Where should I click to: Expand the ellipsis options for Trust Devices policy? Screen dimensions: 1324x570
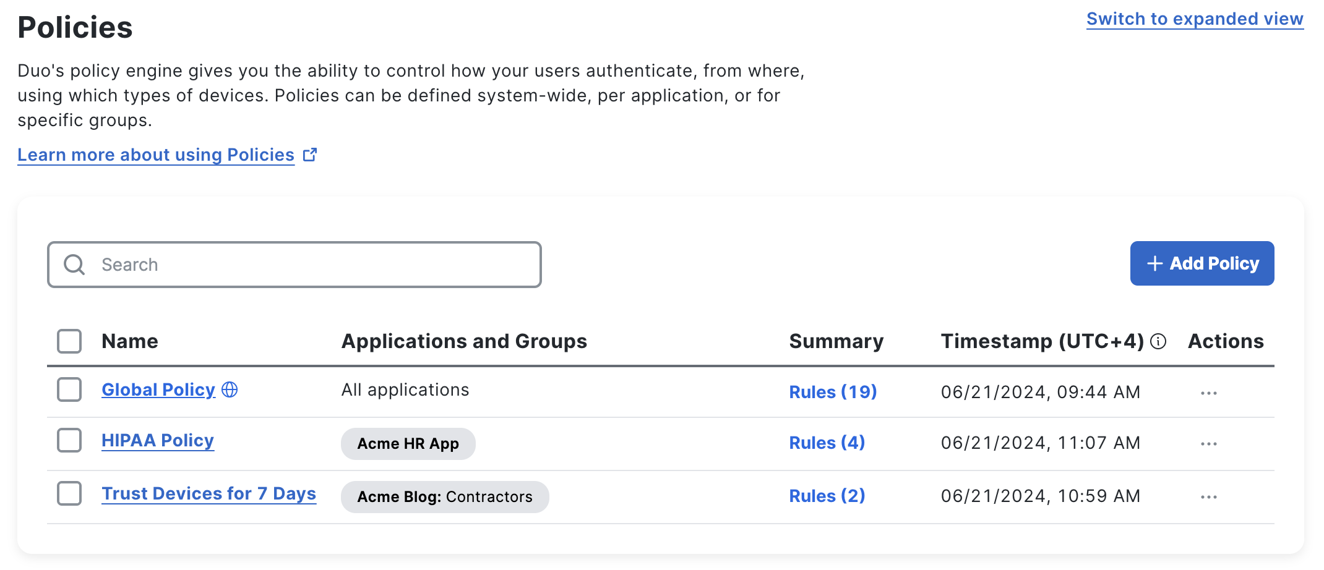[1209, 495]
